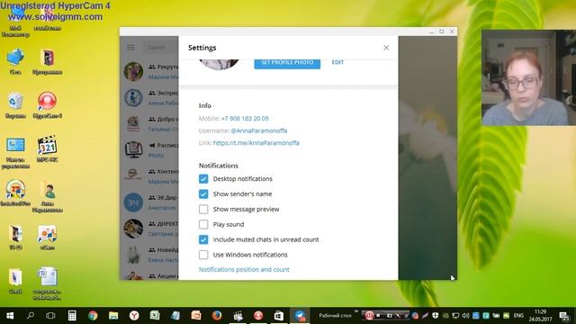
Task: Click the EDIT profile link
Action: tap(337, 62)
